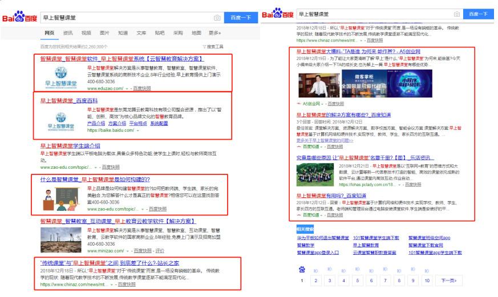Viewport: 498px width, 297px height.
Task: Open result 智慧课堂_智慧教室_互动课堂_早上教育云教学软件
Action: tap(118, 221)
